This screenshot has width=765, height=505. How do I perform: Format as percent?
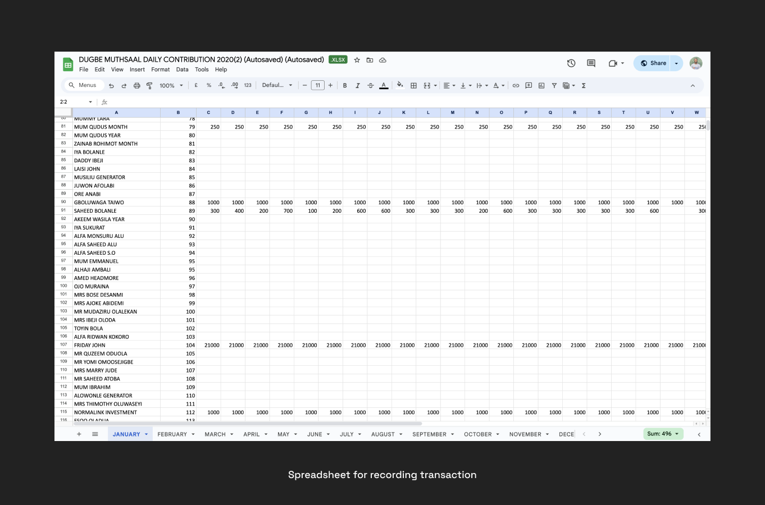pos(209,85)
